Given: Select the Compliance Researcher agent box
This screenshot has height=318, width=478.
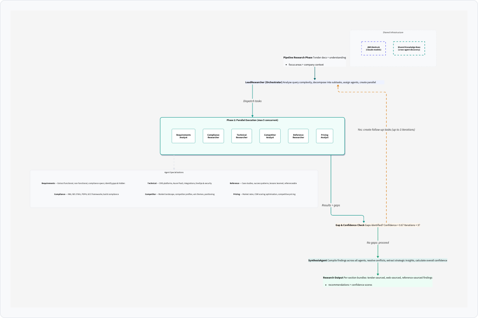Looking at the screenshot, I should point(213,136).
